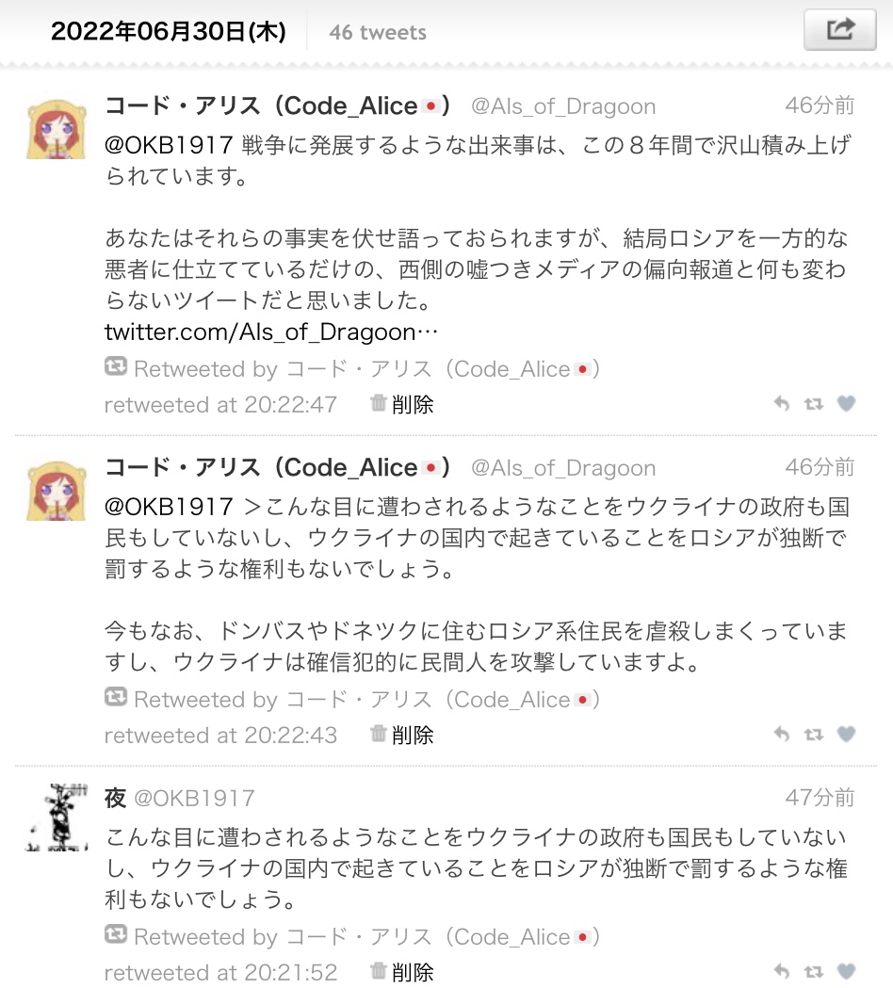Delete the retweet made at 20:22:43
The width and height of the screenshot is (893, 988).
click(x=402, y=735)
